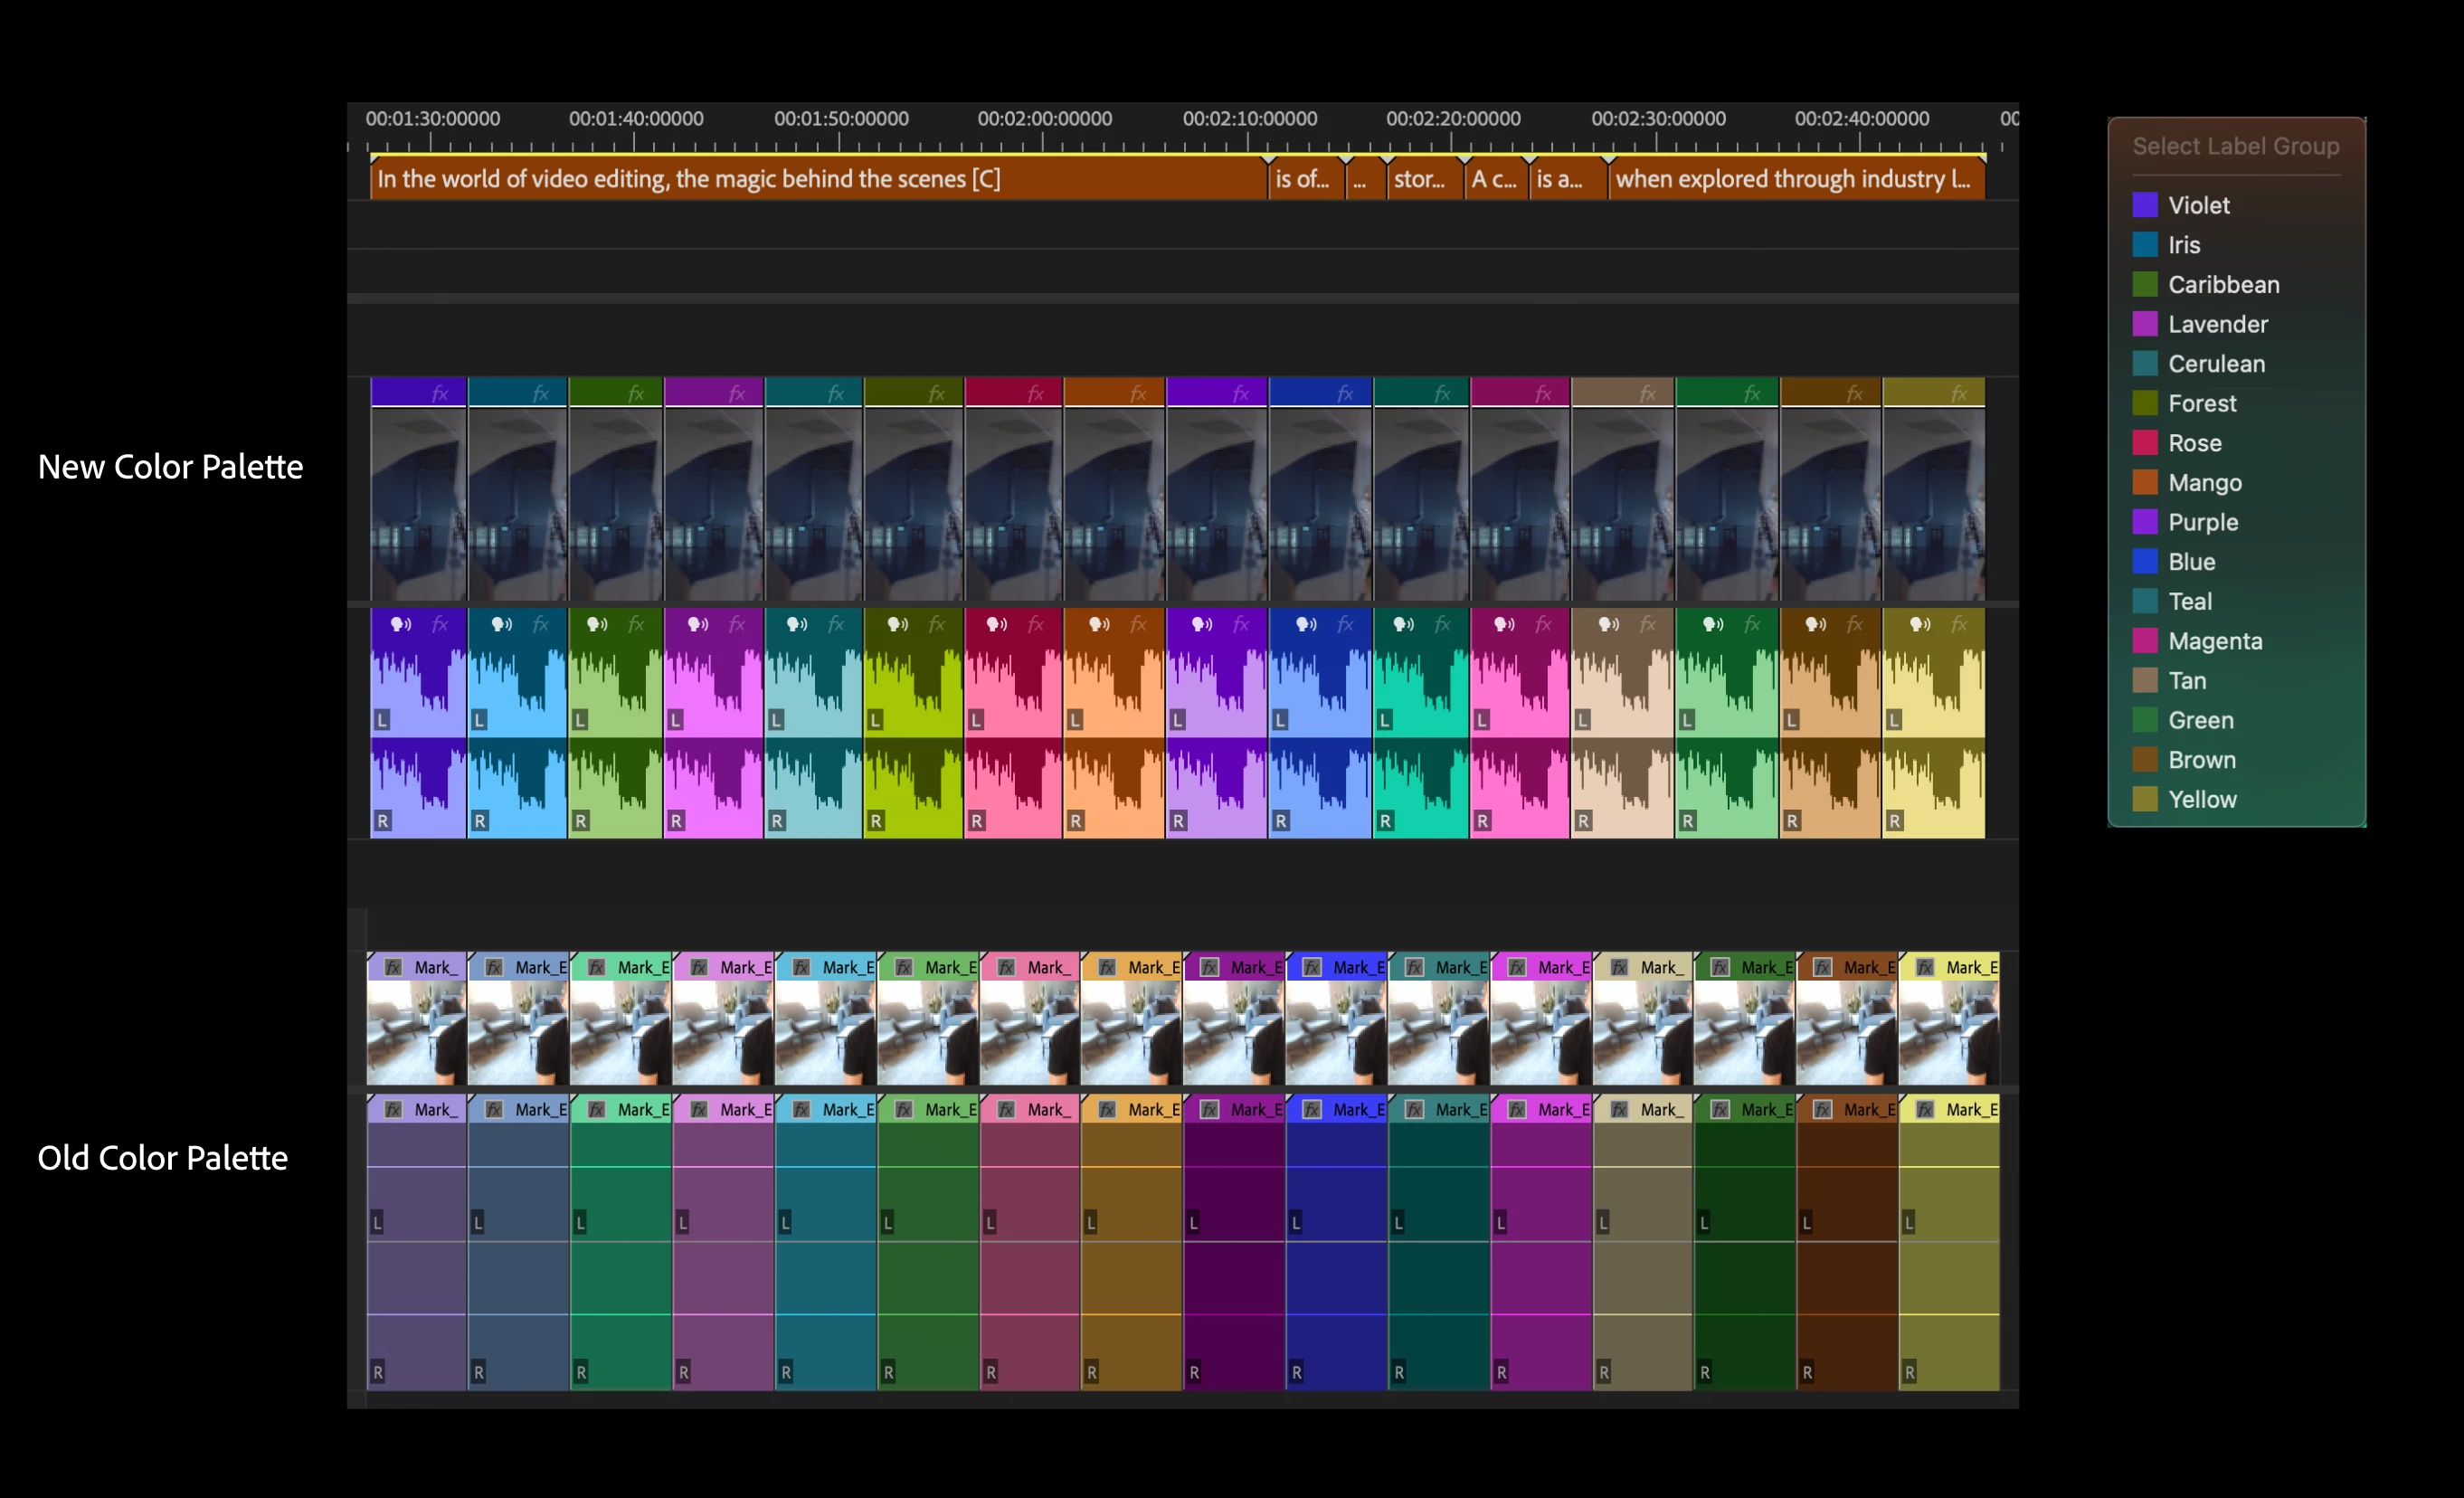2464x1498 pixels.
Task: Select the Violet label color
Action: tap(2197, 205)
